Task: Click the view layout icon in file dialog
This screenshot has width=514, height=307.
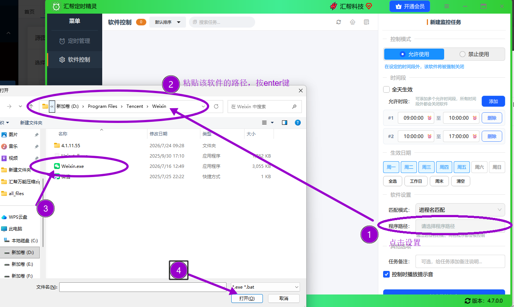Action: (x=264, y=123)
